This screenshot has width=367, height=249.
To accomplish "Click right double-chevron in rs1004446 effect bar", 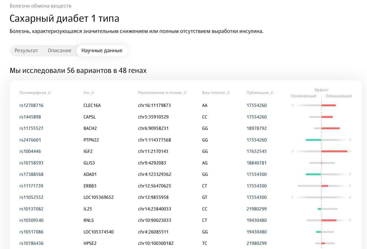I will coord(350,151).
